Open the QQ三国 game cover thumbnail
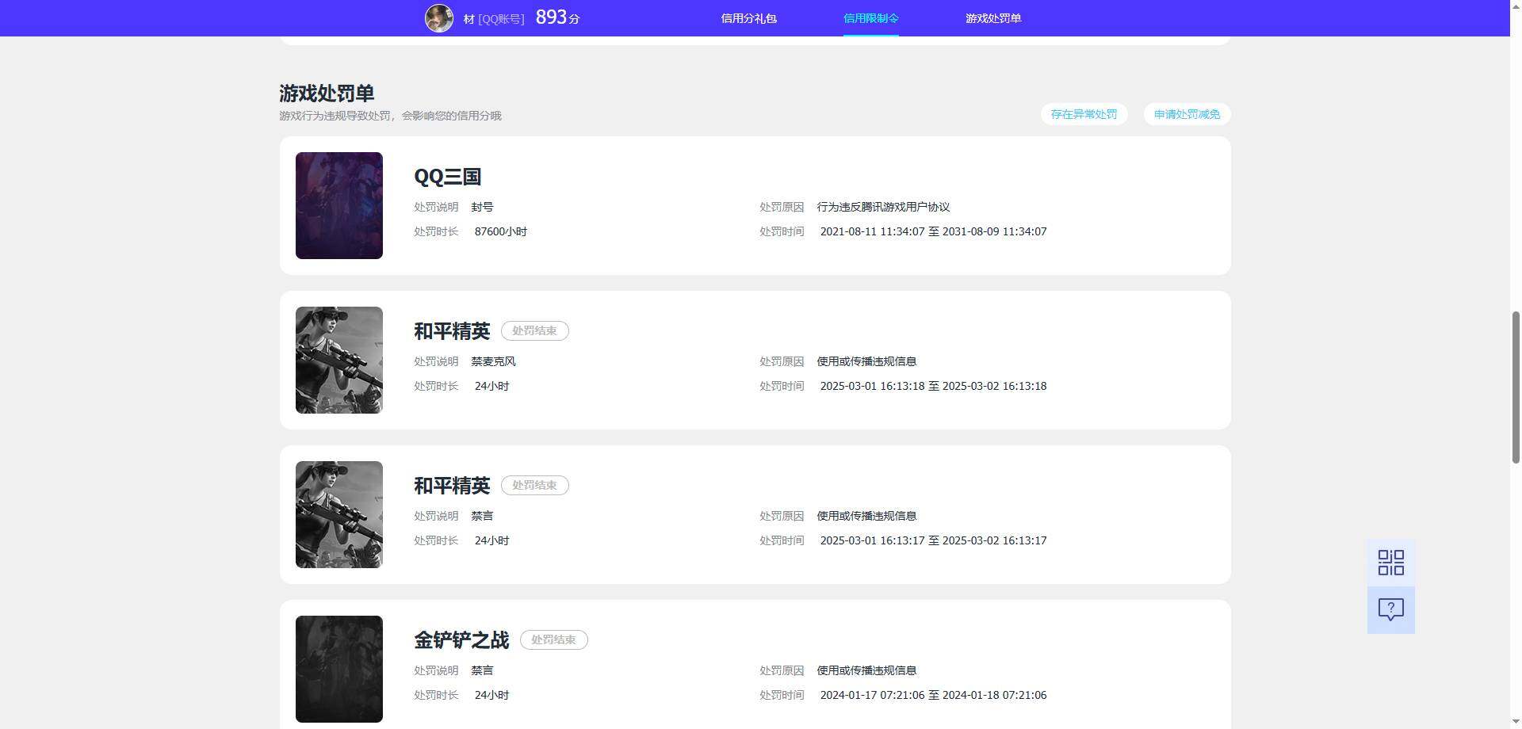 point(339,205)
